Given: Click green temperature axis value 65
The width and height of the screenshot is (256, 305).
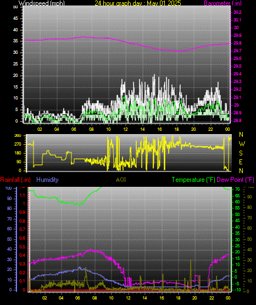Looking at the screenshot, I should tap(237, 196).
